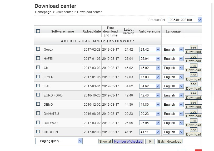
Task: Check the GeeLy row checkbox
Action: [x=38, y=49]
